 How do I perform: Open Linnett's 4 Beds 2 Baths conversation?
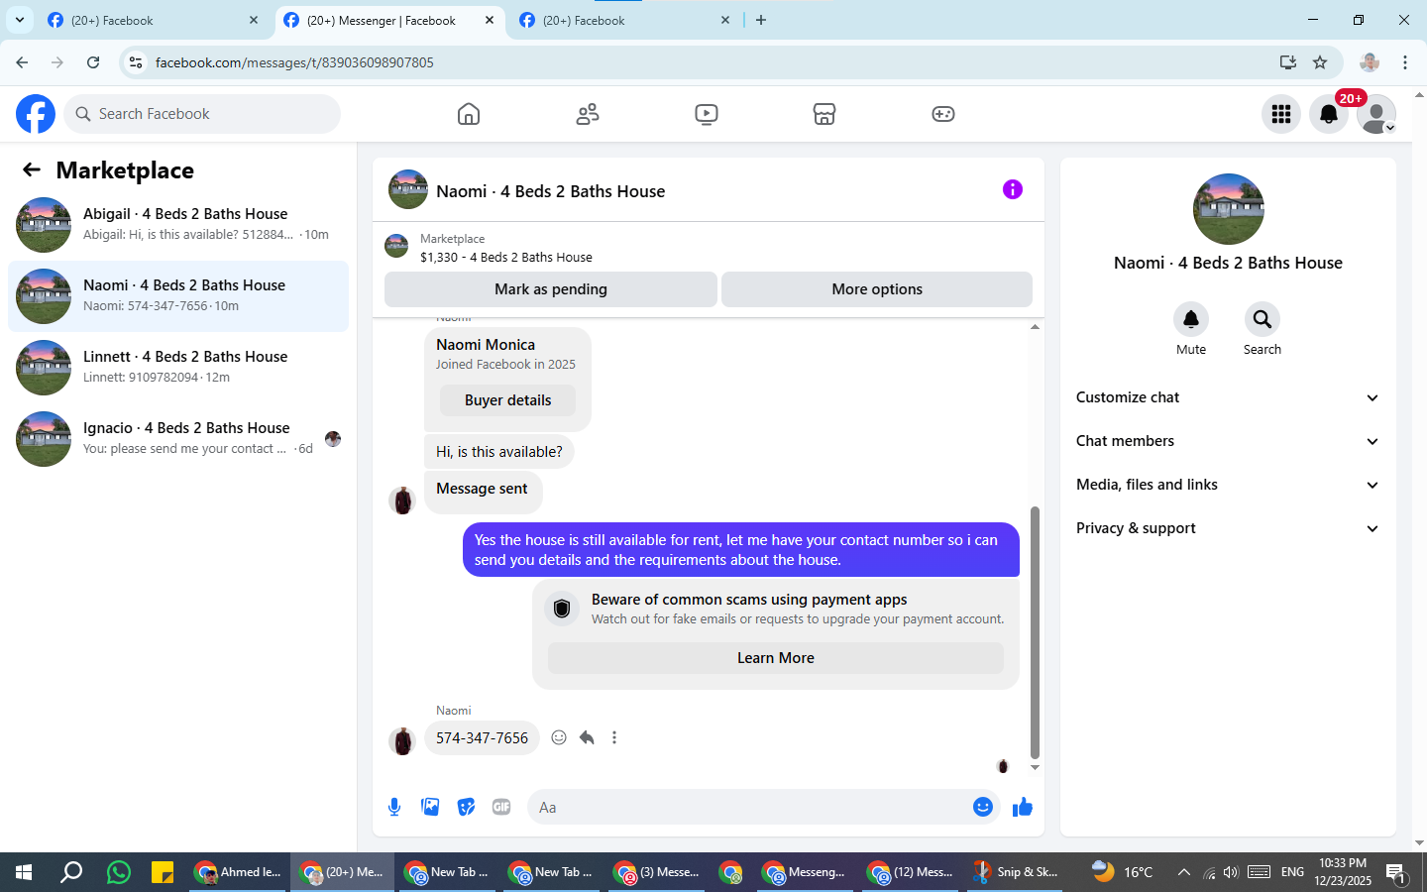coord(178,368)
